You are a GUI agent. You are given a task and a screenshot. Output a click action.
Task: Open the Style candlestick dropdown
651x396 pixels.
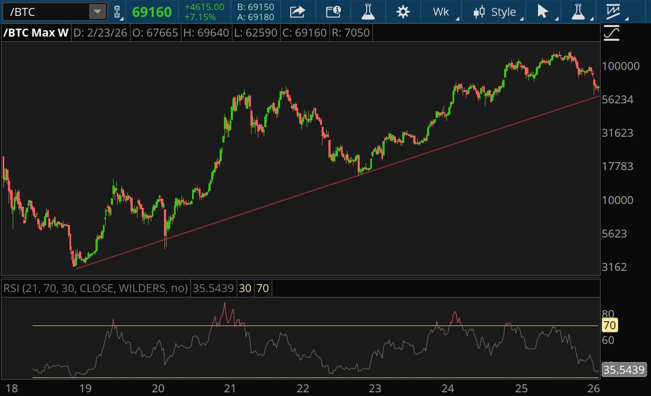pyautogui.click(x=496, y=12)
